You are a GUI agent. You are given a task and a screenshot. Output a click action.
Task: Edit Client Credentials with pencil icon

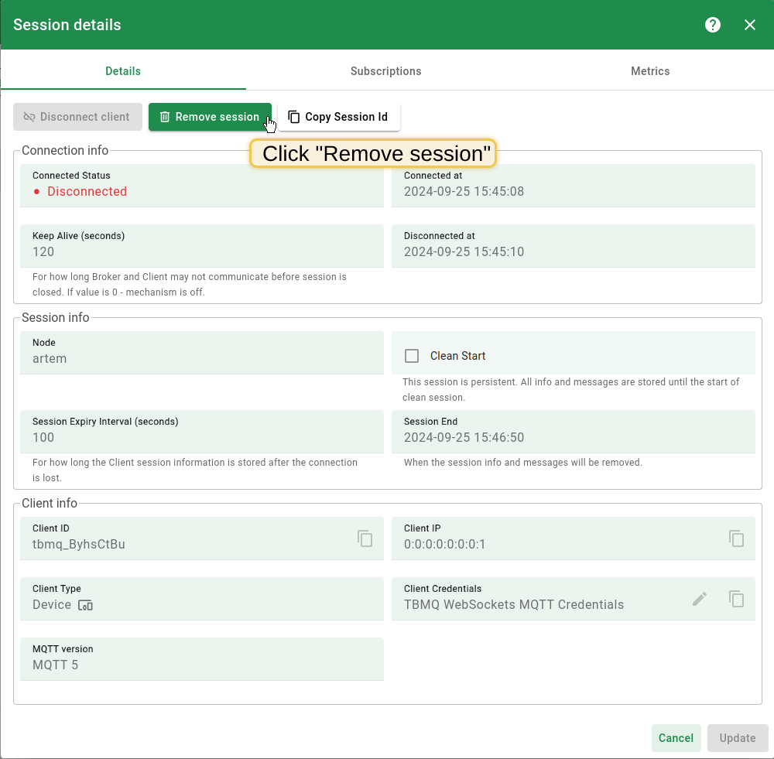(x=700, y=599)
